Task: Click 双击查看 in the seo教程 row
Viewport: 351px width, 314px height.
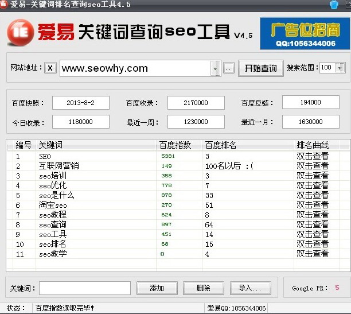Action: [313, 215]
